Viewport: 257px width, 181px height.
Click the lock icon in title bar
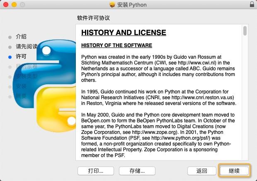tap(252, 5)
